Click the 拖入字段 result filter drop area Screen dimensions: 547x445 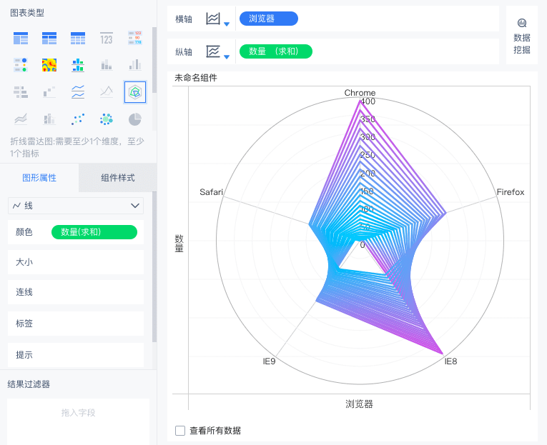(78, 421)
